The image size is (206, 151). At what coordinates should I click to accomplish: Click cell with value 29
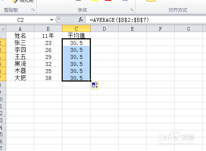coord(48,57)
